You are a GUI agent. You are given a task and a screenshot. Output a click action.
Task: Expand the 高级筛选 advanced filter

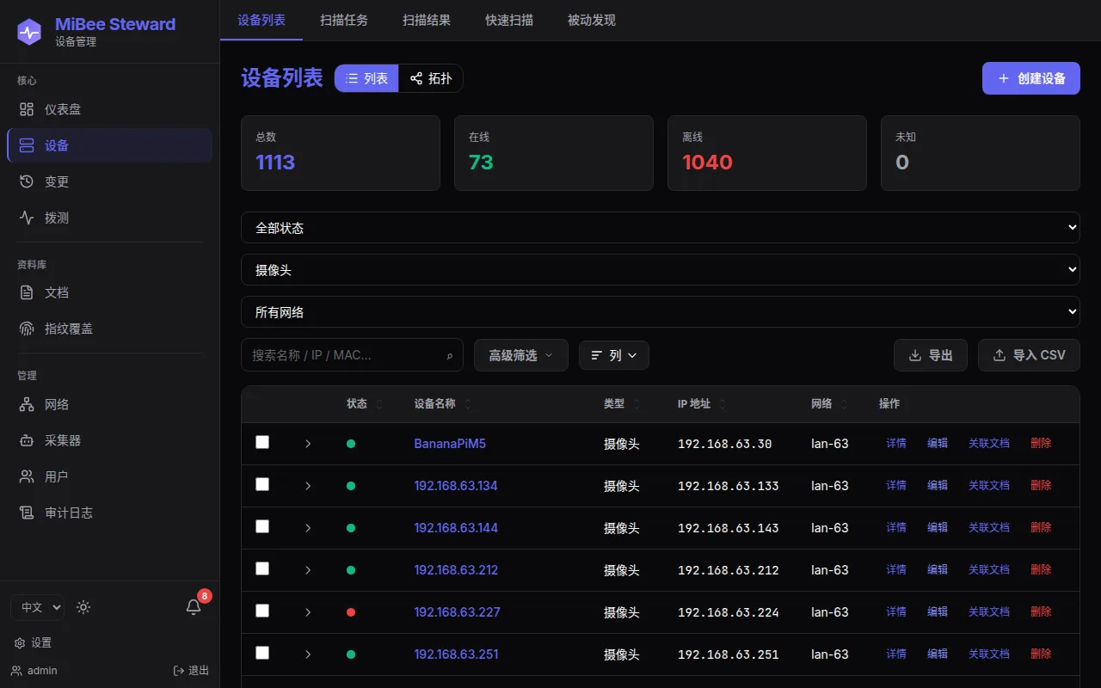click(x=521, y=355)
